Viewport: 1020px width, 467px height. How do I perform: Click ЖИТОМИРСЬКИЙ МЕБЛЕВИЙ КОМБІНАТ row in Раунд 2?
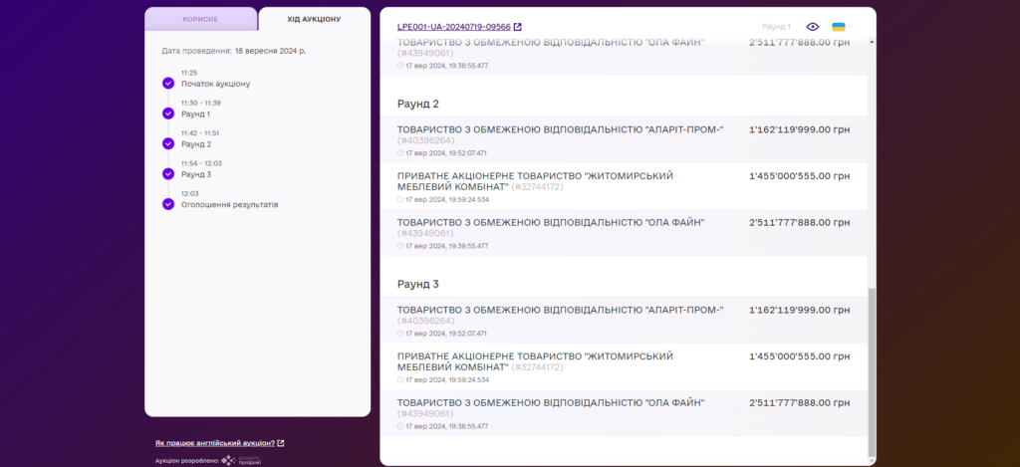624,186
